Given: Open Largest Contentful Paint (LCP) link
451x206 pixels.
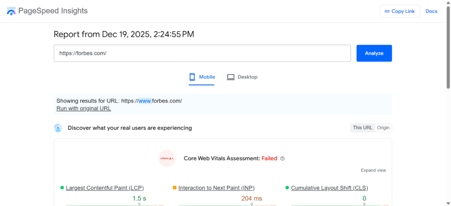Looking at the screenshot, I should [x=105, y=188].
